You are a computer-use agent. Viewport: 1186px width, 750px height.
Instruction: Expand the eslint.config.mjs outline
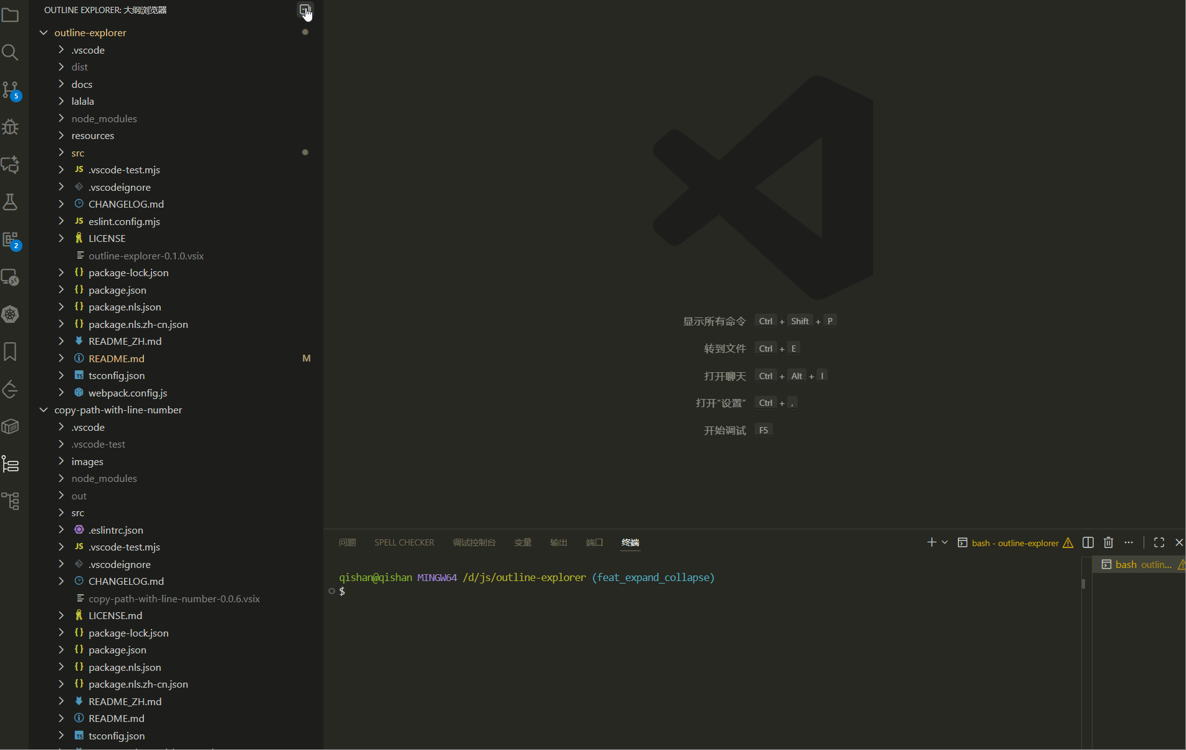click(61, 221)
